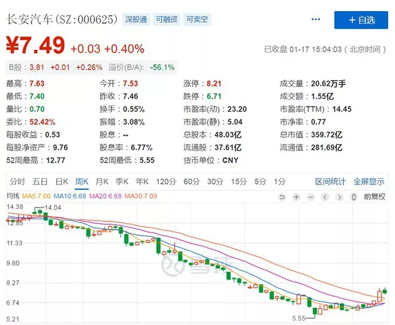
Task: Click the 总市值 value 359.72亿
Action: tap(326, 134)
